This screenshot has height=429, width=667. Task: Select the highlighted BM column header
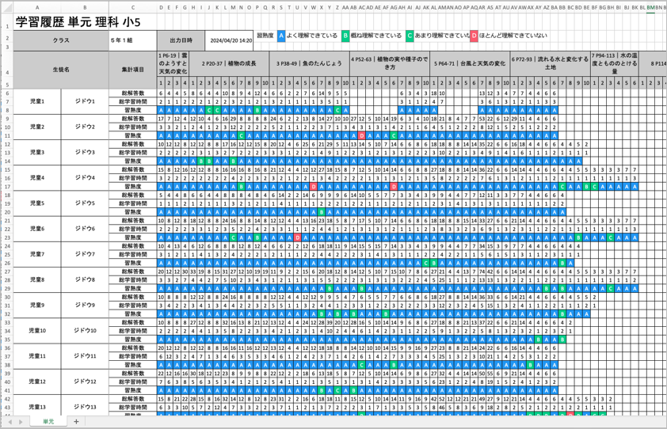point(650,7)
